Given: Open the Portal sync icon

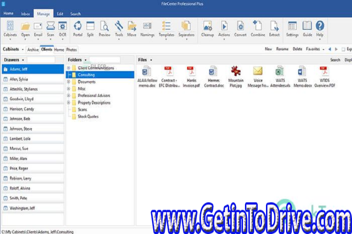Looking at the screenshot, I should 78,29.
